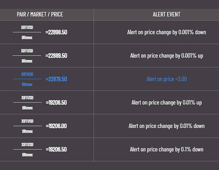Click the blue Bitmex market label
The width and height of the screenshot is (219, 170).
coord(27,85)
